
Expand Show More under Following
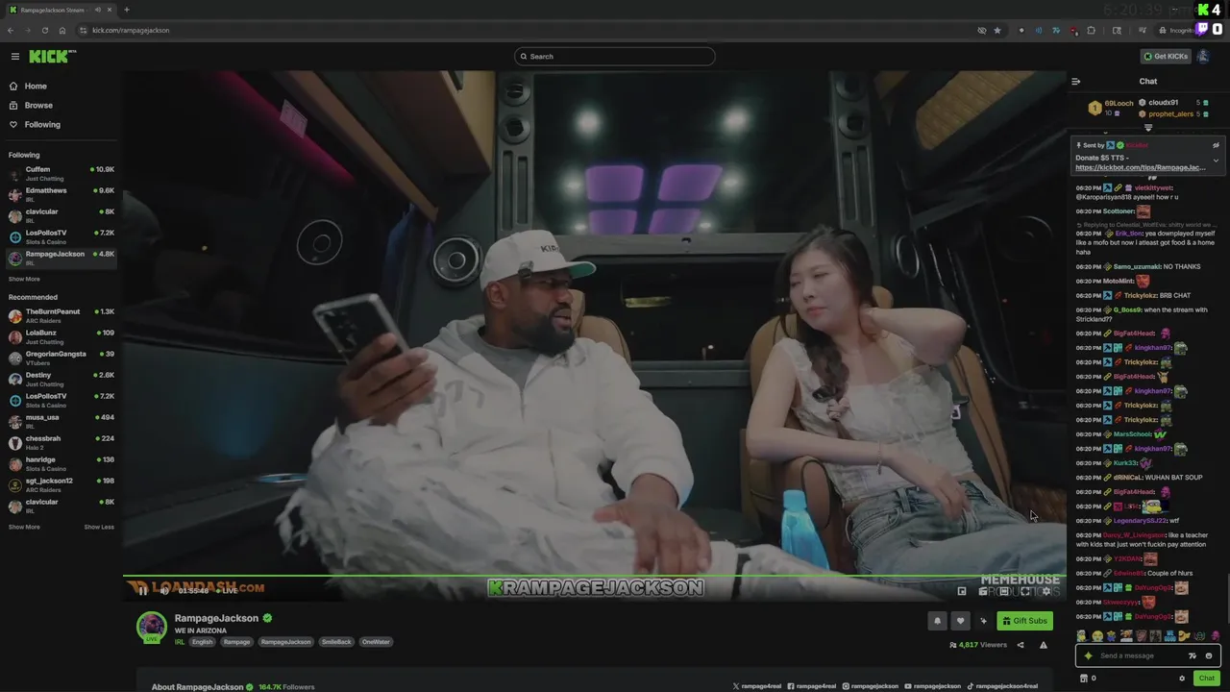[24, 279]
